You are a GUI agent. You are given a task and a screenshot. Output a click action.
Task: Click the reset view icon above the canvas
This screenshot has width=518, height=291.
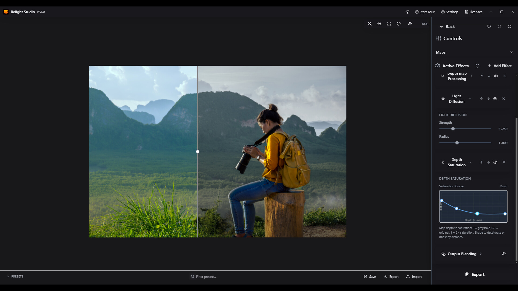click(x=398, y=24)
